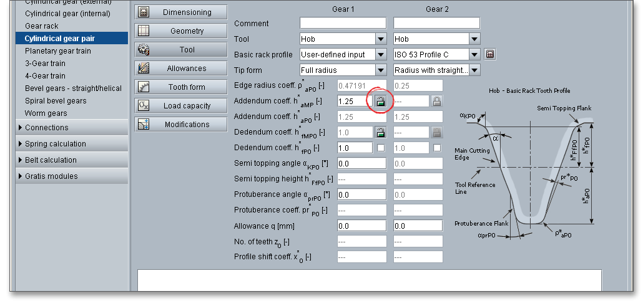Toggle Gear 2 dedendum coeff. checkbox
The width and height of the screenshot is (643, 301).
[x=437, y=148]
